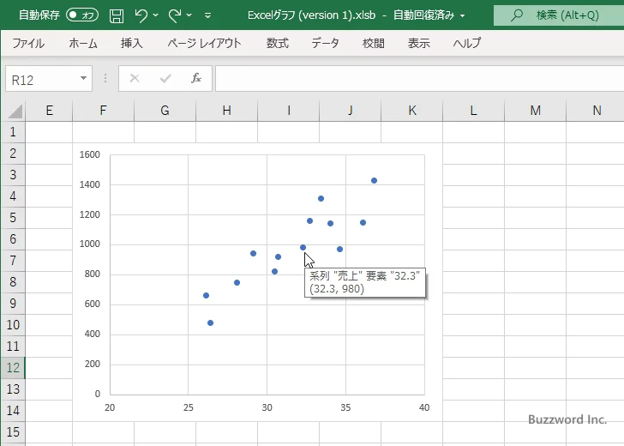Select column H header

click(226, 111)
